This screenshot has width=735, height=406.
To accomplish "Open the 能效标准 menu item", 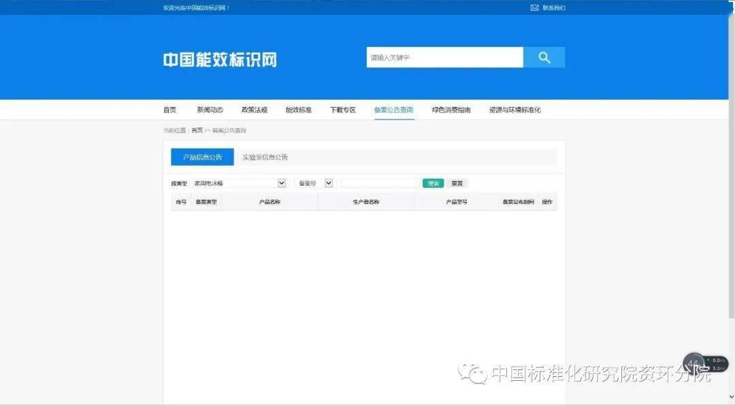I will [x=299, y=110].
